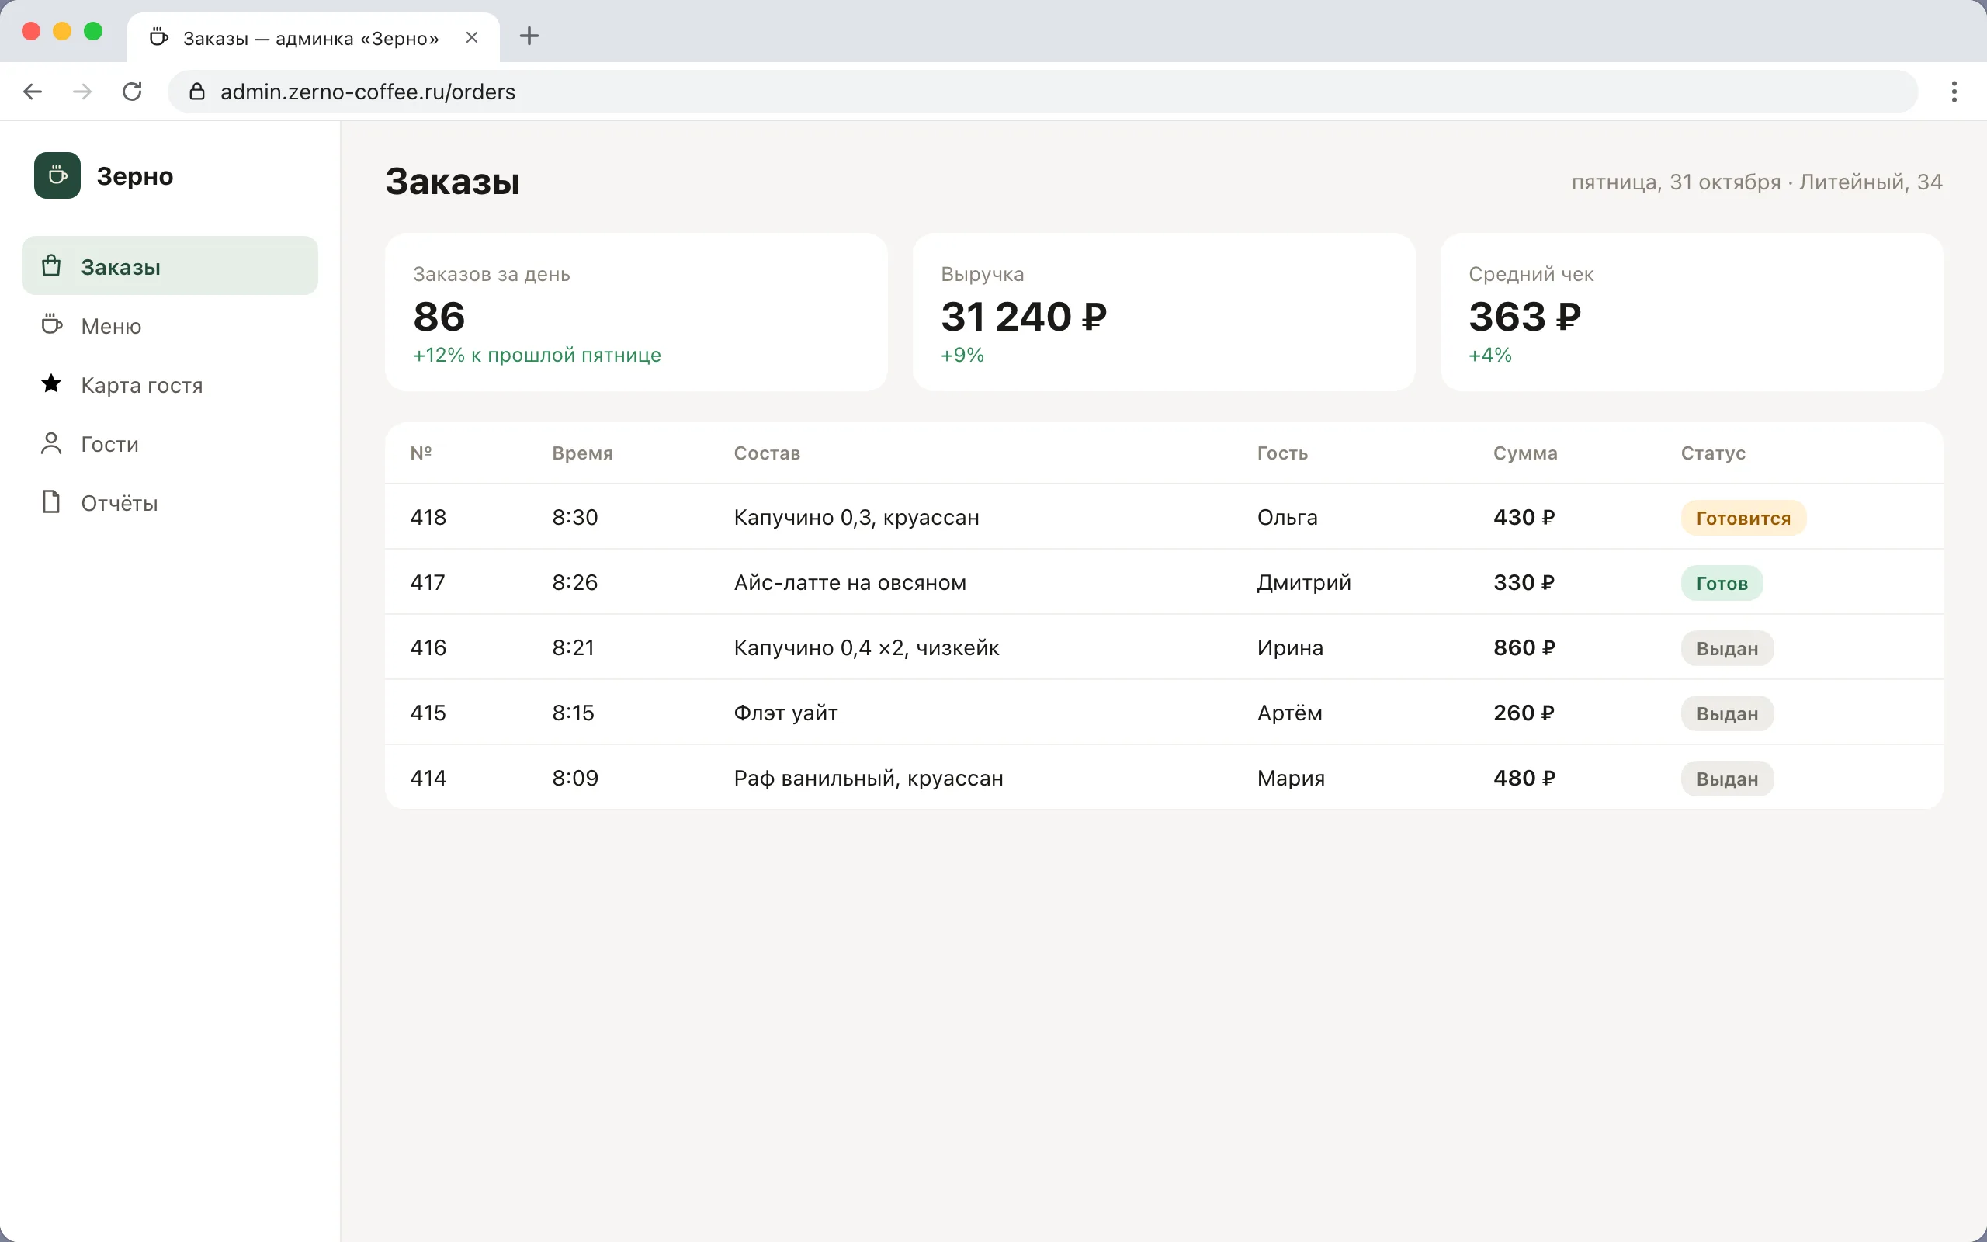Click guest name Ирина in the table

pyautogui.click(x=1290, y=647)
